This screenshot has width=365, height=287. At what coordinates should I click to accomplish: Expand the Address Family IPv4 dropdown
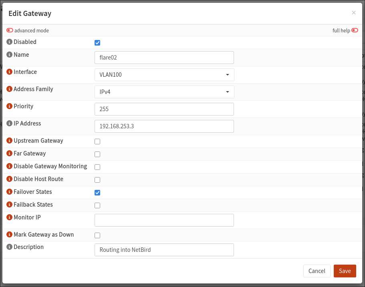pos(164,92)
